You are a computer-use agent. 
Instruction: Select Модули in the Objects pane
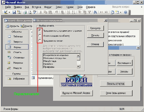pos(17,68)
